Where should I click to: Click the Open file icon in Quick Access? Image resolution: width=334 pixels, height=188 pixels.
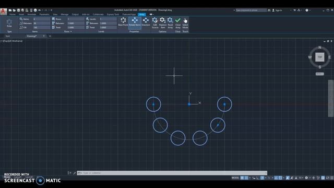click(14, 10)
